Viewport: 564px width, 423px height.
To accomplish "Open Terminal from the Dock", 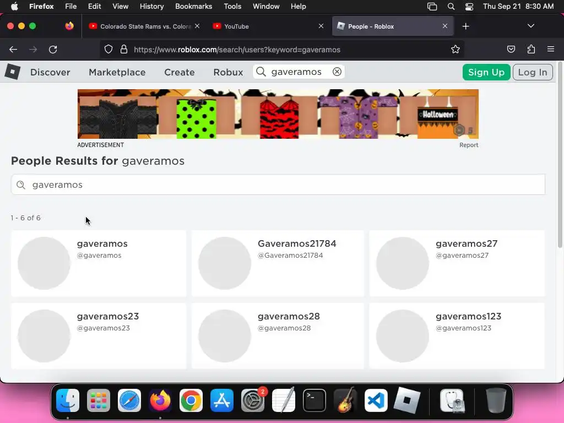I will (314, 400).
